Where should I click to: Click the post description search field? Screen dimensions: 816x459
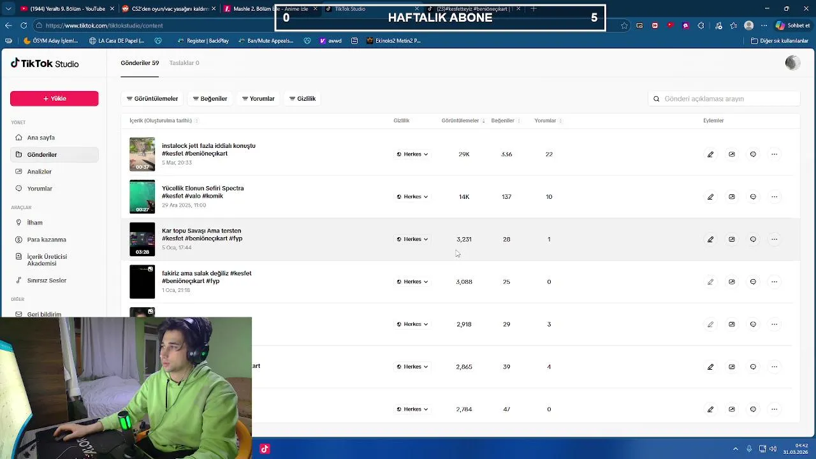pyautogui.click(x=724, y=99)
